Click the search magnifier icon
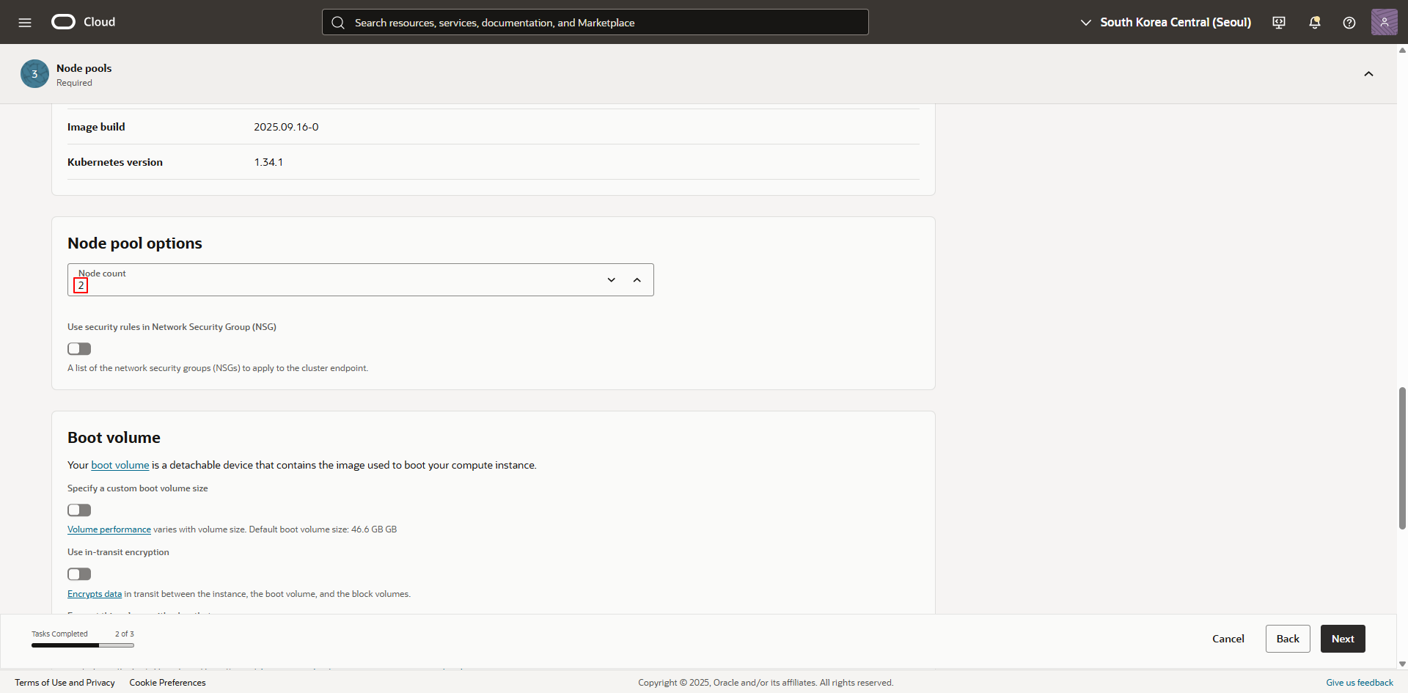This screenshot has height=693, width=1408. point(338,23)
